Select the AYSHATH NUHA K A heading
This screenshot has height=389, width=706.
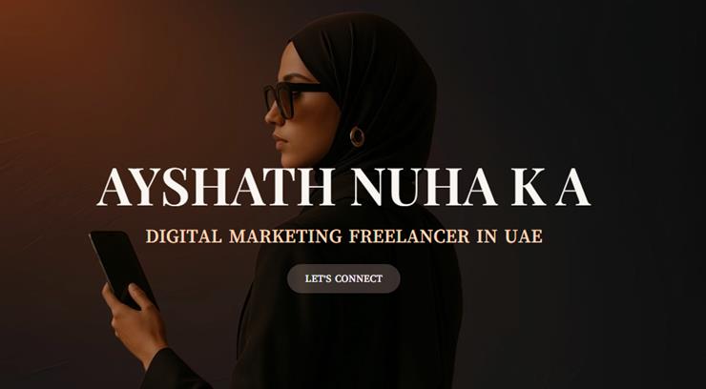pos(343,187)
